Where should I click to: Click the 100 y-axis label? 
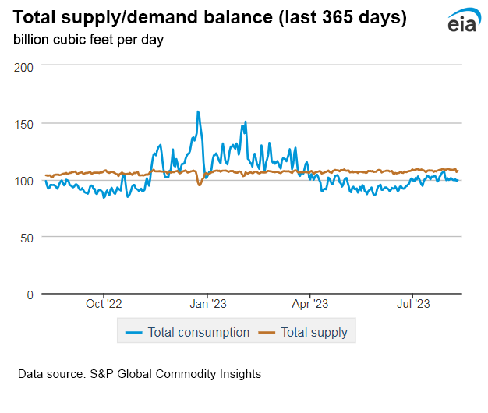click(x=23, y=182)
